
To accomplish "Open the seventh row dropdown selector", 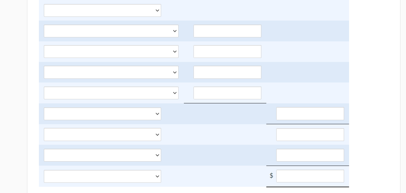I will click(102, 134).
